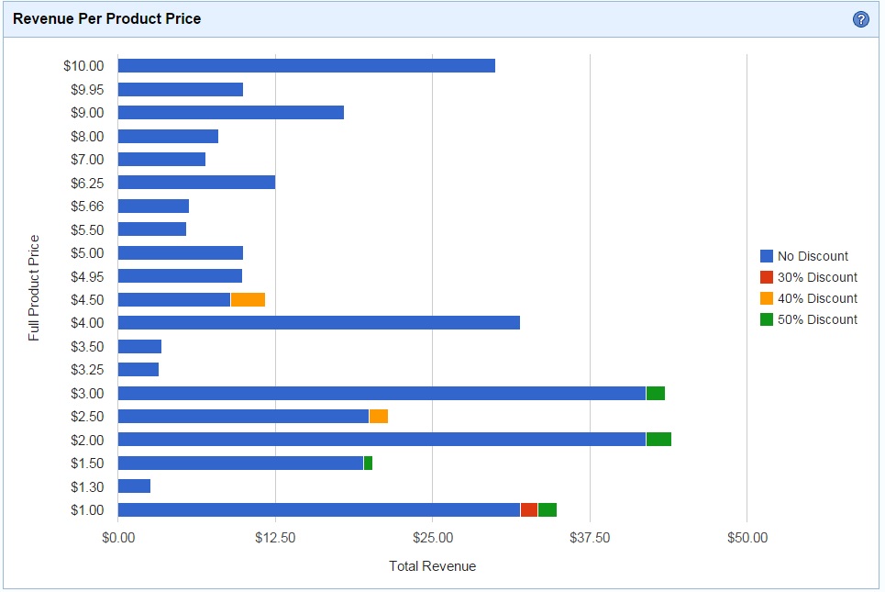The image size is (885, 592).
Task: Click the blue bar for $7.00
Action: [x=162, y=160]
